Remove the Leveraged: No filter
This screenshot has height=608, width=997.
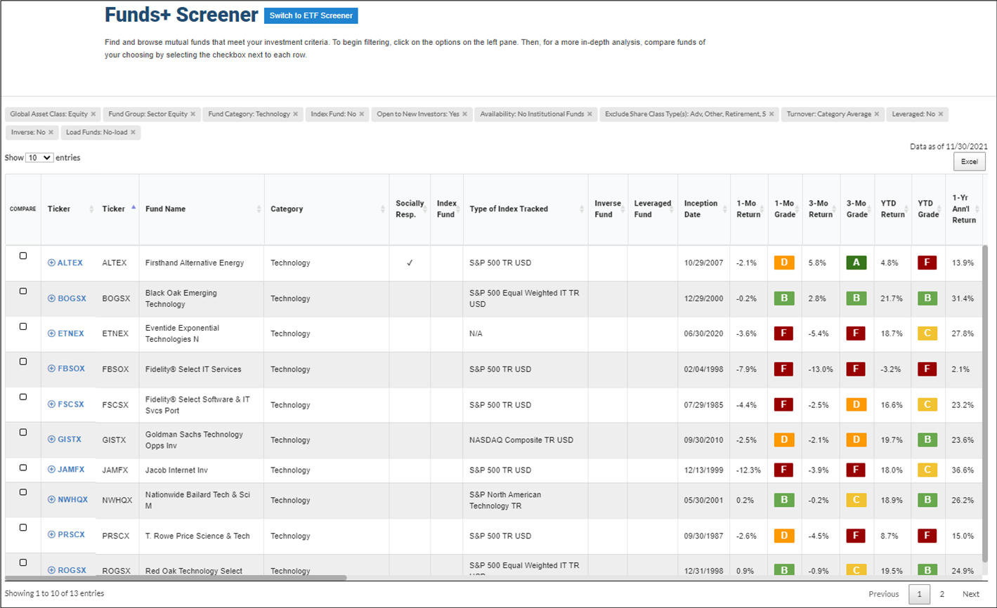[x=941, y=114]
